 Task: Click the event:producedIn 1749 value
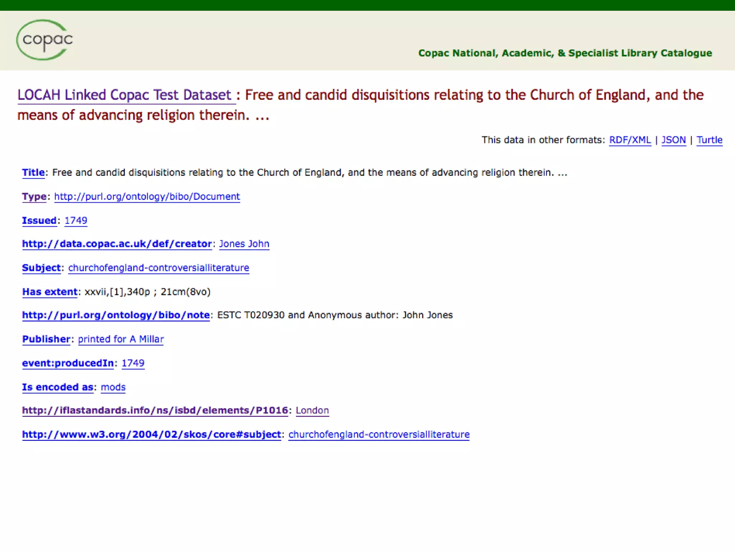pos(133,363)
